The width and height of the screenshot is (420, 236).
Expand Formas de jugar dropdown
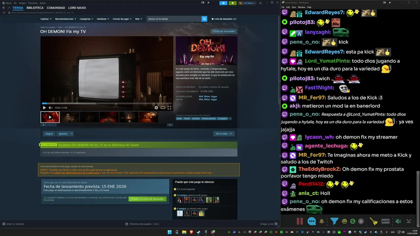[122, 19]
